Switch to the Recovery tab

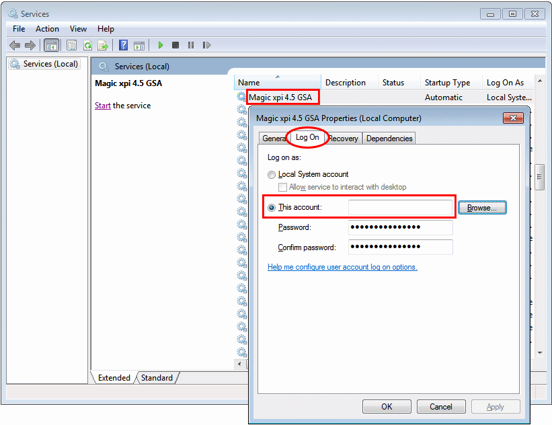[x=344, y=138]
